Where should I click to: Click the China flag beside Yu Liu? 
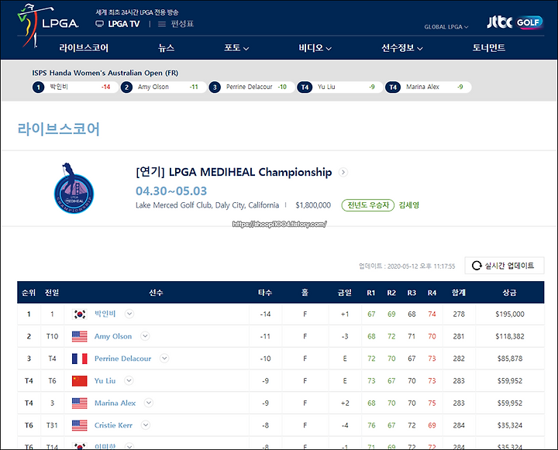coord(79,380)
